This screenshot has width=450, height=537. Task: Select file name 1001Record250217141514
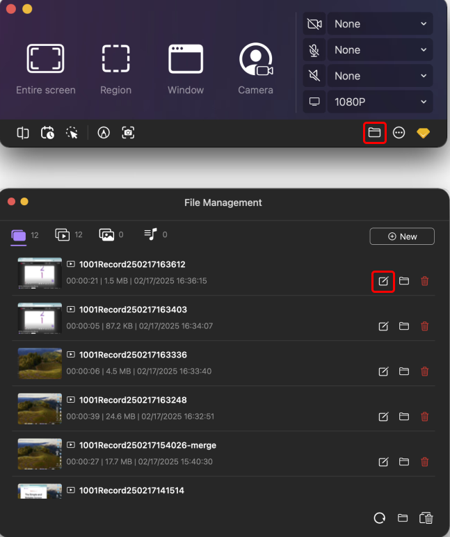click(131, 490)
